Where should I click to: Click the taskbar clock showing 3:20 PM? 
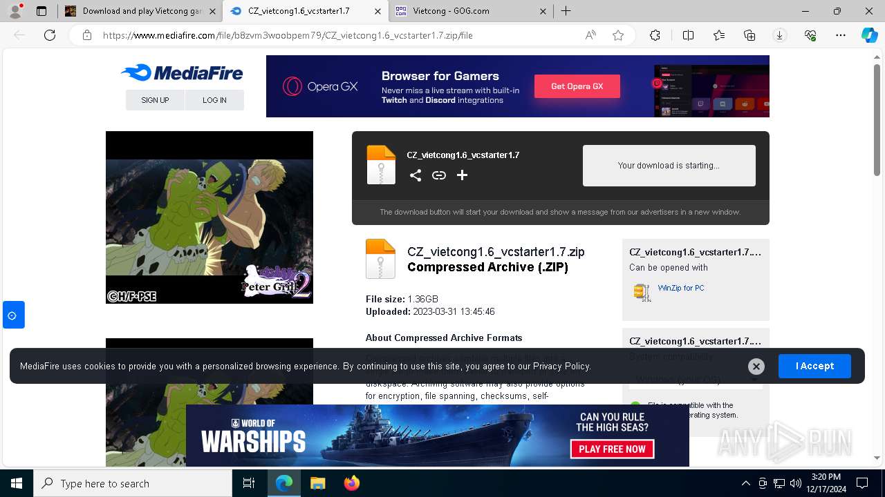[x=825, y=483]
